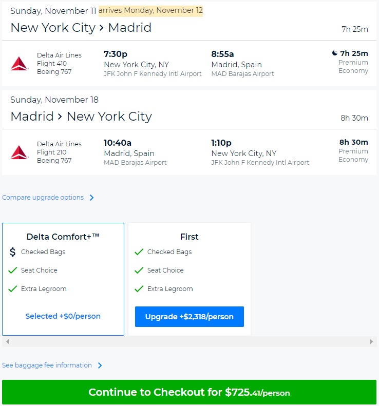The height and width of the screenshot is (406, 379).
Task: Expand chevron next to Compare upgrade options
Action: click(92, 198)
